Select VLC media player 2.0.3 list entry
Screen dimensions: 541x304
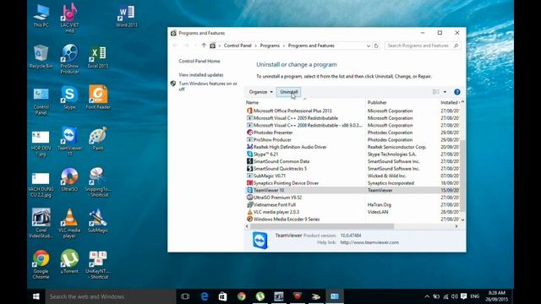tap(352, 212)
